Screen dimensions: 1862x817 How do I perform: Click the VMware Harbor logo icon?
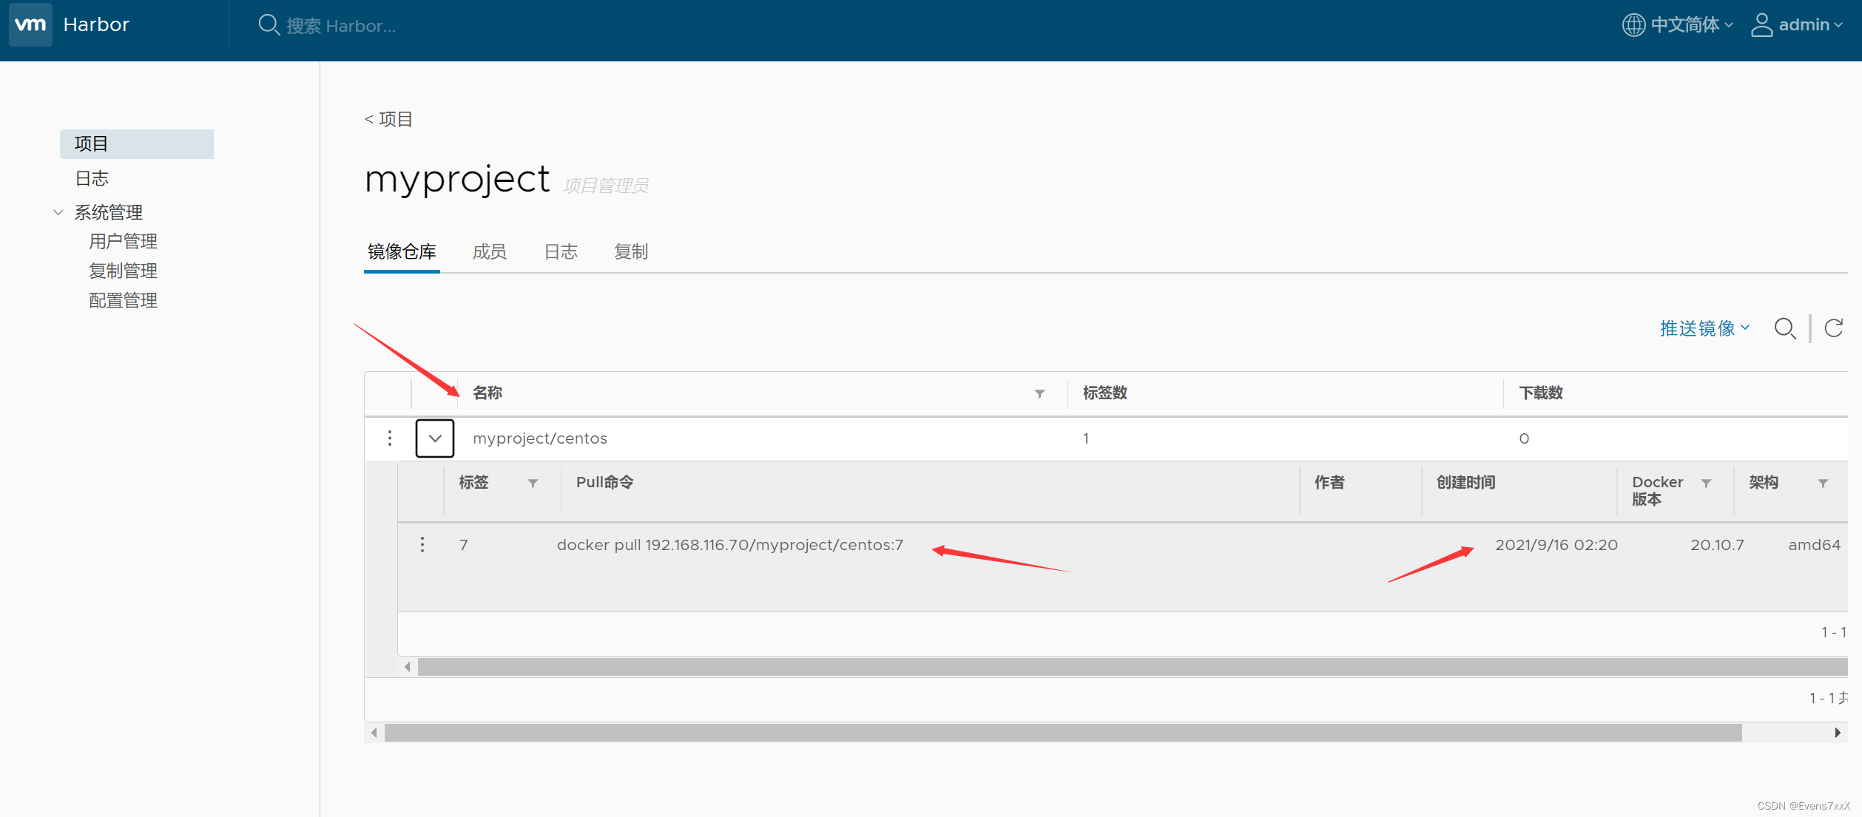(30, 24)
